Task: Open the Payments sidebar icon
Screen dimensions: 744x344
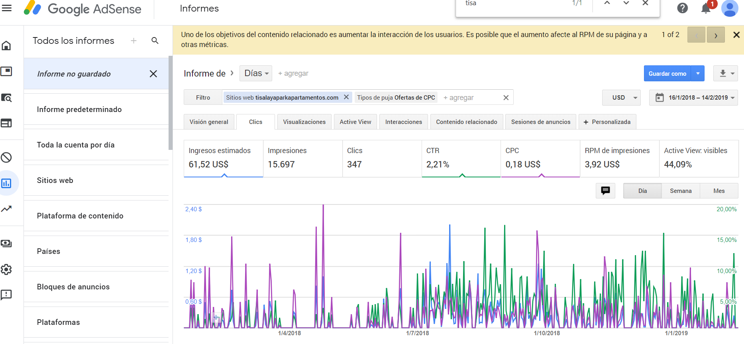Action: [6, 244]
